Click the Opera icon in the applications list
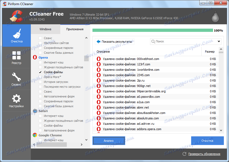Screen dimensions: 229x162 (35, 58)
